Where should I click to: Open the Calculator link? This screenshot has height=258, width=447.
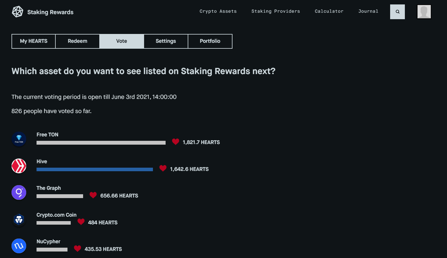click(329, 11)
